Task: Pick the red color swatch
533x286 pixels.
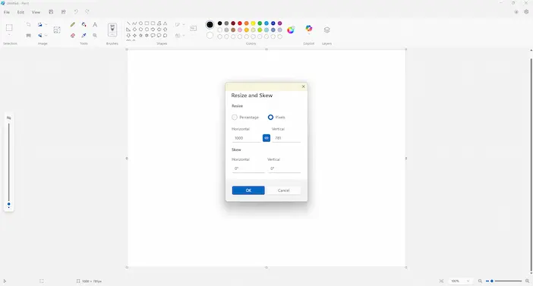Action: pos(240,24)
